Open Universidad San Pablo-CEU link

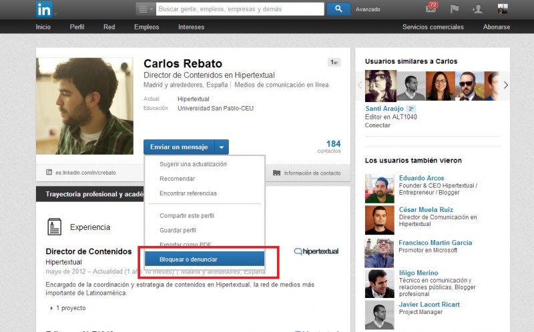216,109
